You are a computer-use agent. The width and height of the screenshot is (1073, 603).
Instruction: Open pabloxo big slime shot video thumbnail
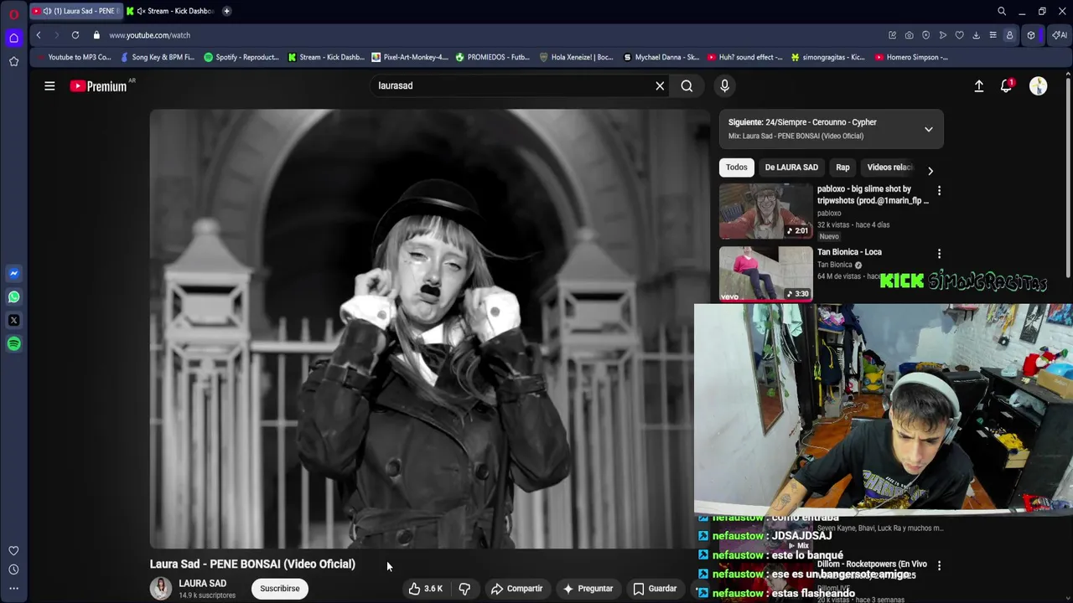tap(765, 211)
